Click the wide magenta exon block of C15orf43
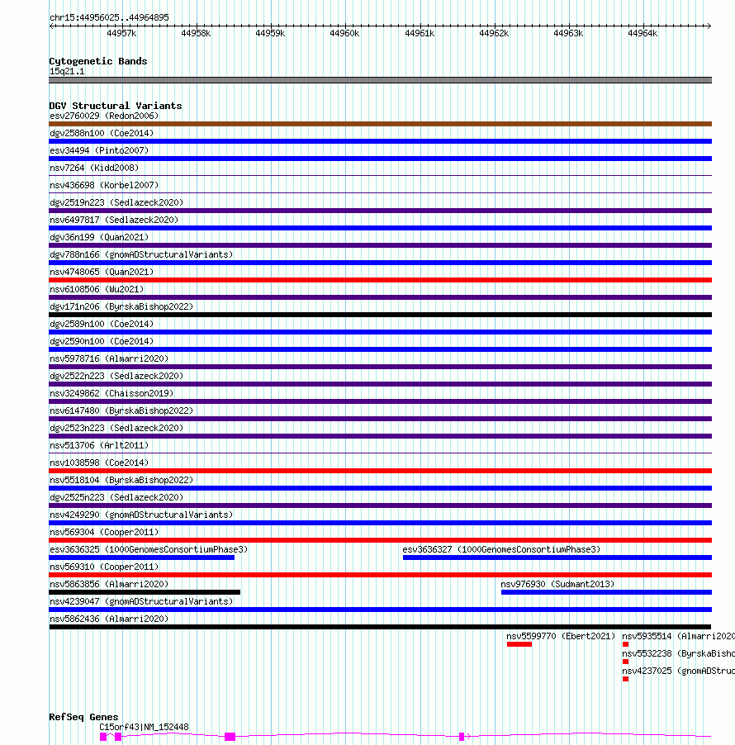The image size is (735, 745). pos(230,737)
